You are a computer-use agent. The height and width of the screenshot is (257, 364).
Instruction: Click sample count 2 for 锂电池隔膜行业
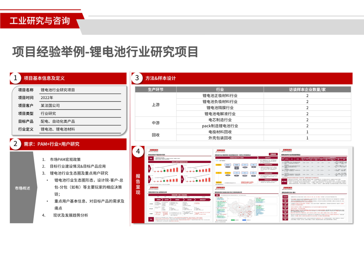(x=307, y=108)
